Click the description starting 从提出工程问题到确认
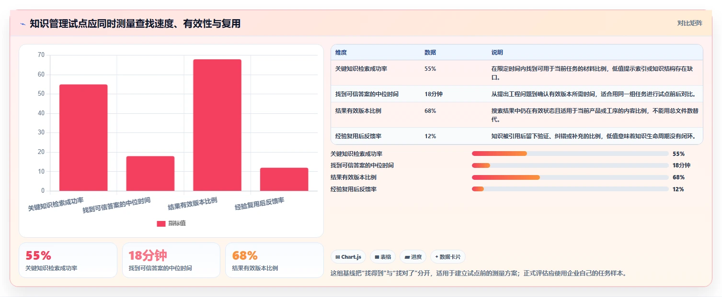The width and height of the screenshot is (722, 297). pos(594,94)
